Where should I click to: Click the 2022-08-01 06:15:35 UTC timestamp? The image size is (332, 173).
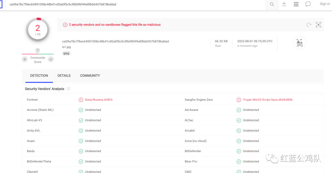coord(255,41)
